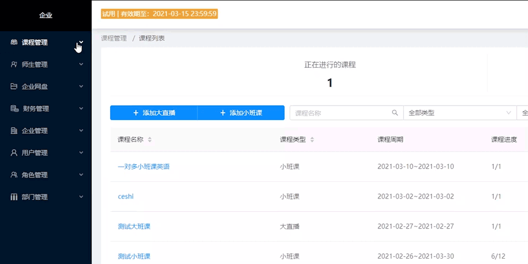This screenshot has height=264, width=528.
Task: Expand the 用户管理 menu chevron
Action: pyautogui.click(x=81, y=153)
